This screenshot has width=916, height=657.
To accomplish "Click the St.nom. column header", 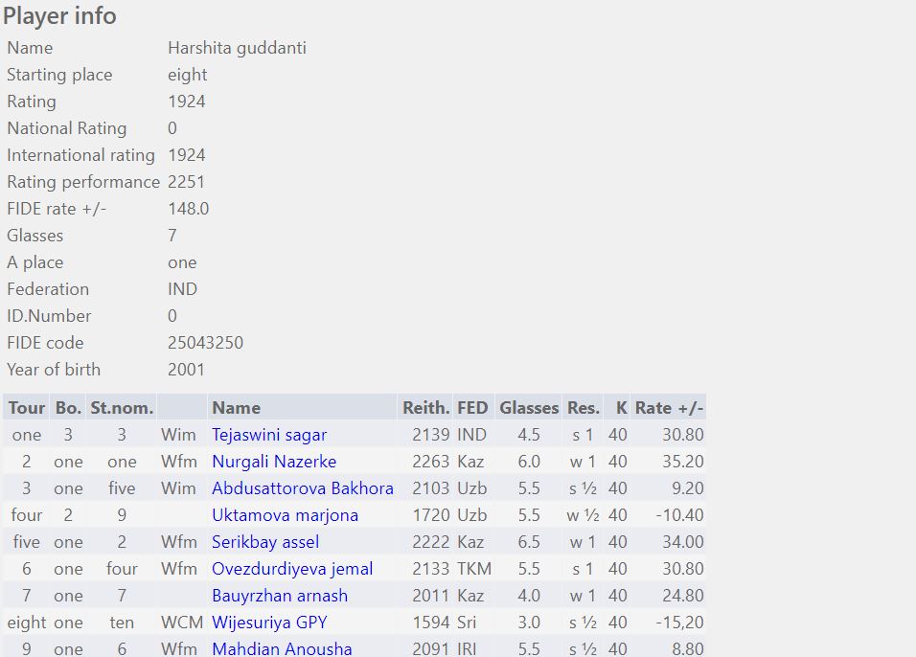I will (122, 408).
